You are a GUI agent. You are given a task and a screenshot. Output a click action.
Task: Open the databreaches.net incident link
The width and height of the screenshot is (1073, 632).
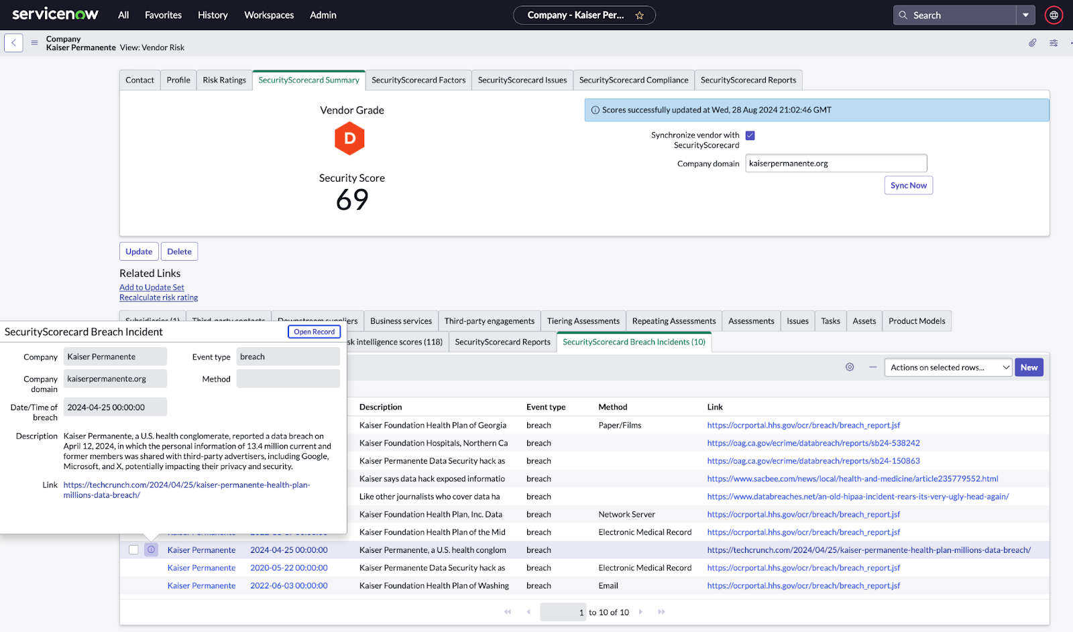tap(858, 497)
